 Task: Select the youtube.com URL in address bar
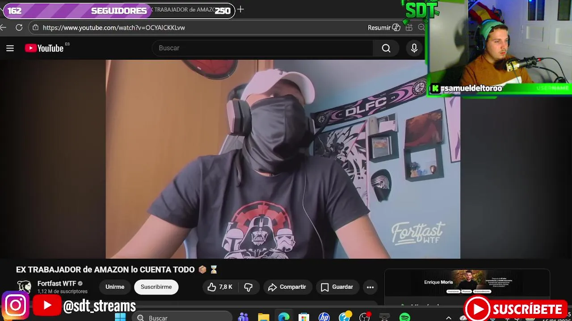click(x=114, y=28)
